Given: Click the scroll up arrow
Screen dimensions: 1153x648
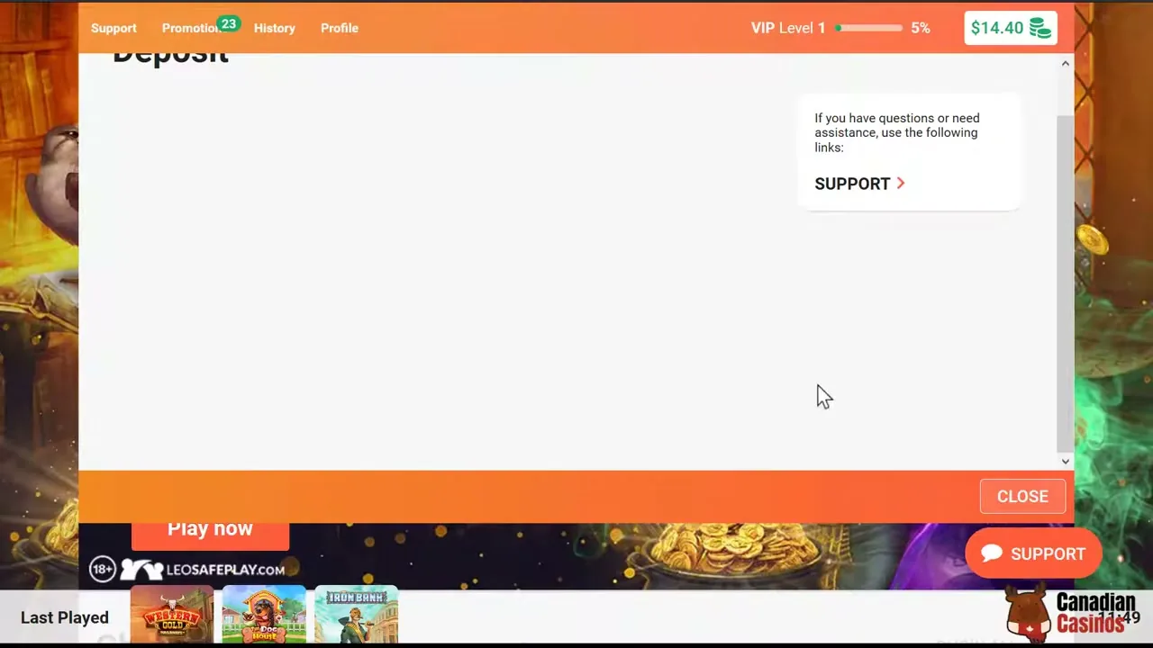Looking at the screenshot, I should pos(1066,63).
